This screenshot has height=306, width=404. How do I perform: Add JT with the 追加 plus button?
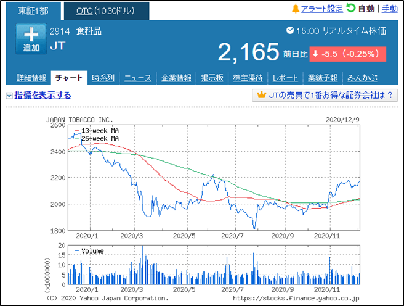click(x=31, y=39)
